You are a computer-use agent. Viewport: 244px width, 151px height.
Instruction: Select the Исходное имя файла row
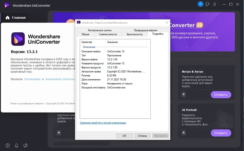point(115,88)
